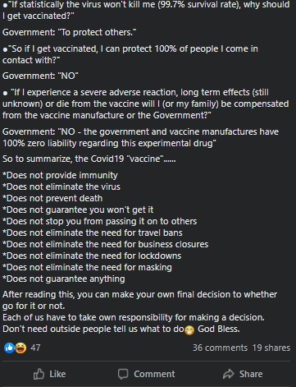Click the speech bubble Comment icon
This screenshot has width=296, height=387.
[123, 374]
